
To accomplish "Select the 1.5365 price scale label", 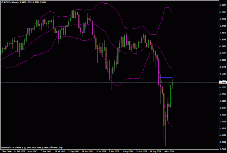I will pos(223,87).
